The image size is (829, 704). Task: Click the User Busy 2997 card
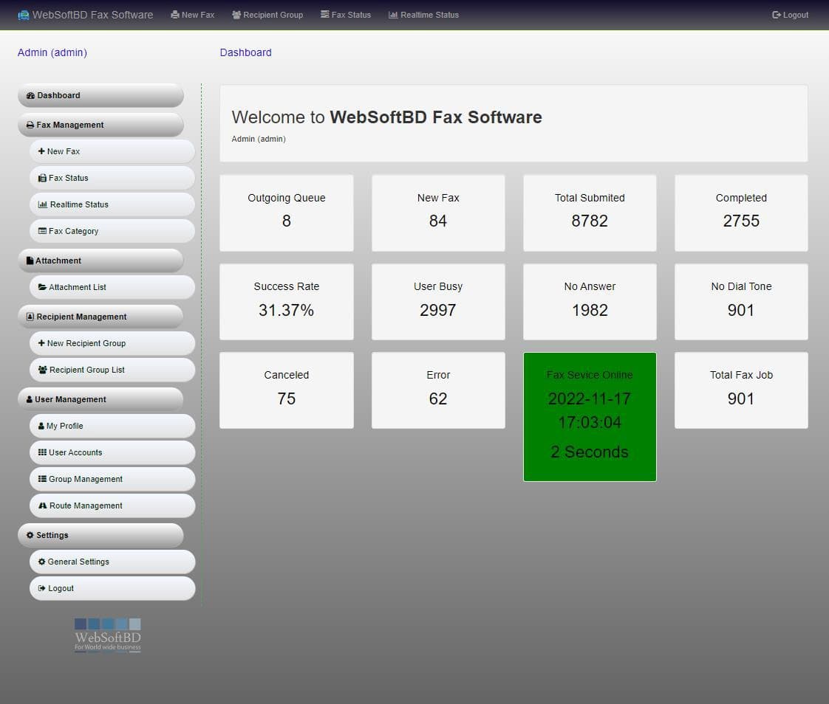pyautogui.click(x=438, y=302)
